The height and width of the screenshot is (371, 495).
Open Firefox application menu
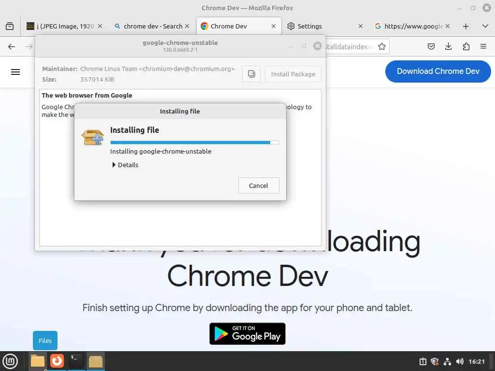coord(483,47)
